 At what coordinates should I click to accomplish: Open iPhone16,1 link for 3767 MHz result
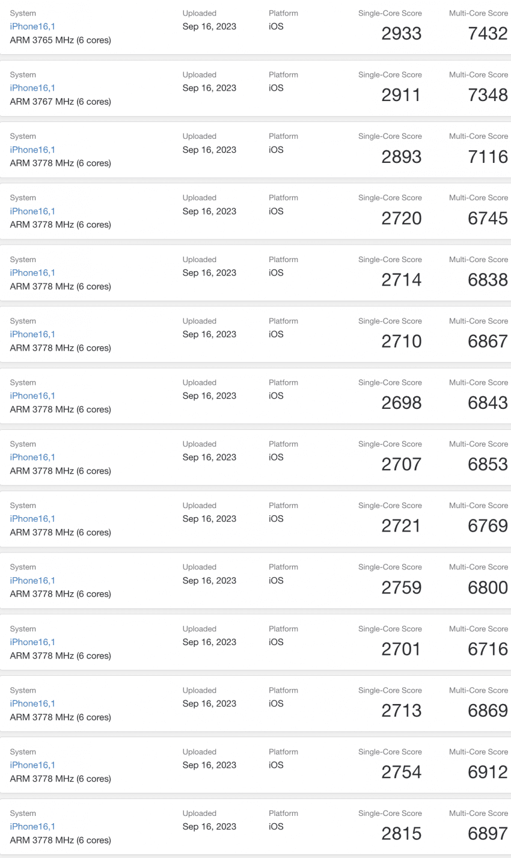[x=32, y=88]
